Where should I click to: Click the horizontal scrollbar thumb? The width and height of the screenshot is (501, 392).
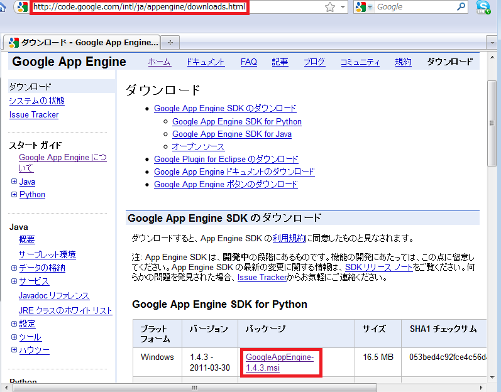195,388
